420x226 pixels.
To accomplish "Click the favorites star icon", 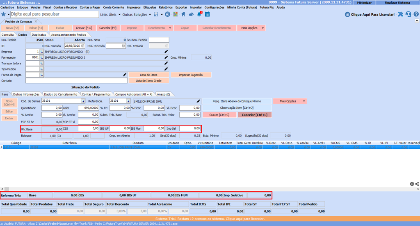I will tap(4, 14).
